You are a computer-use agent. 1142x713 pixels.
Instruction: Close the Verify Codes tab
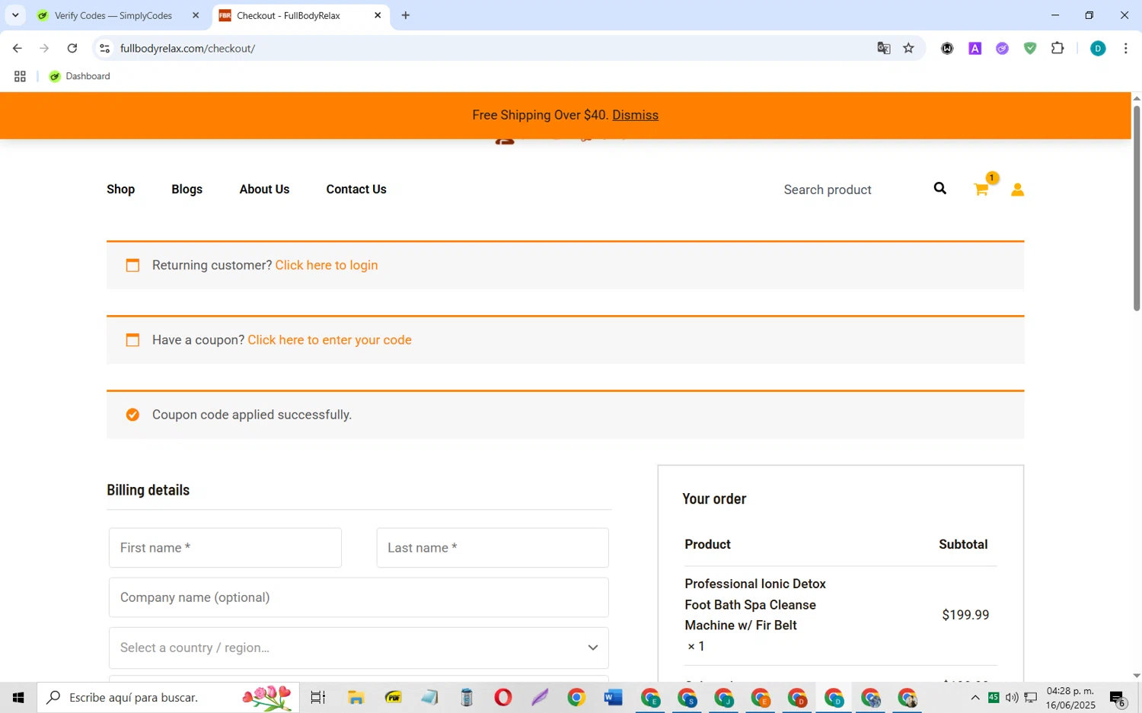coord(196,15)
